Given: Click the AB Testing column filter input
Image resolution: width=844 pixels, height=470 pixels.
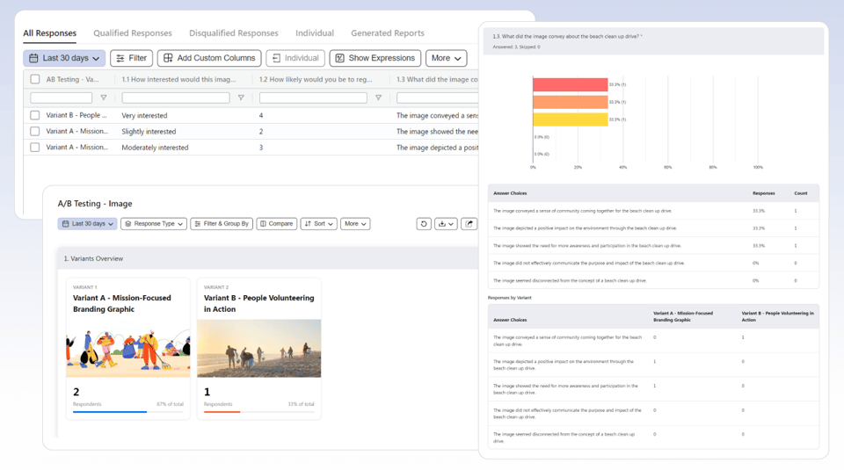Looking at the screenshot, I should coord(62,98).
